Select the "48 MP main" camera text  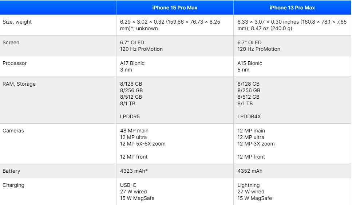tap(134, 131)
